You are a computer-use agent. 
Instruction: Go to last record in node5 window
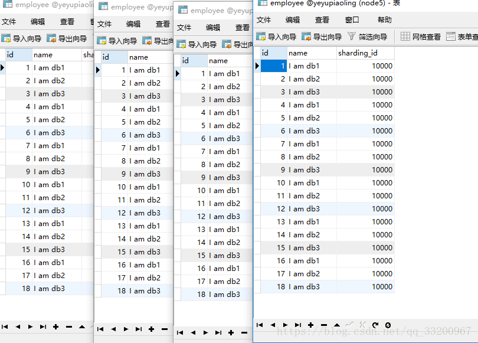point(298,325)
